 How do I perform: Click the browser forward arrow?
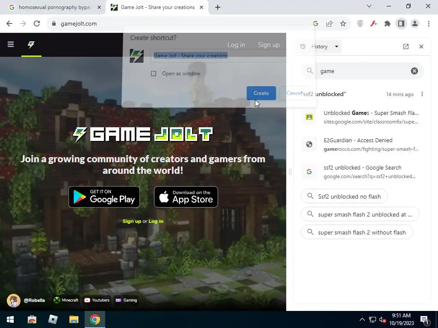pyautogui.click(x=23, y=24)
